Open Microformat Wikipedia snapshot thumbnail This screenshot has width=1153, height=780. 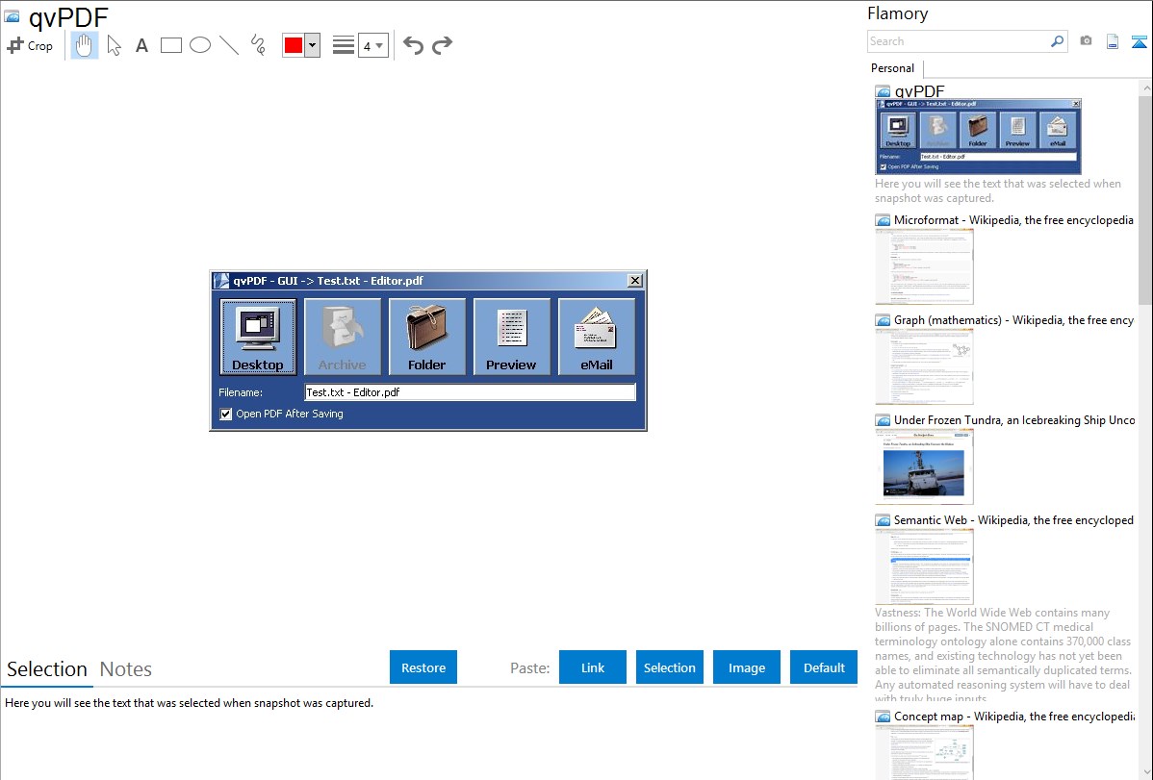(x=924, y=266)
